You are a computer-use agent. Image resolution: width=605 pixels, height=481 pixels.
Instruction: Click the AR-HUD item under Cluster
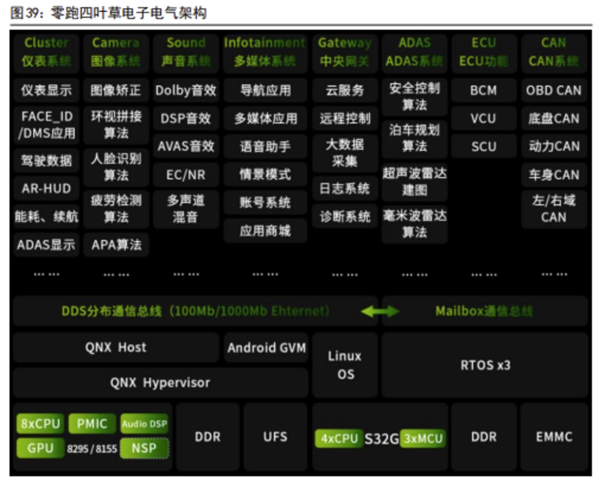click(46, 189)
